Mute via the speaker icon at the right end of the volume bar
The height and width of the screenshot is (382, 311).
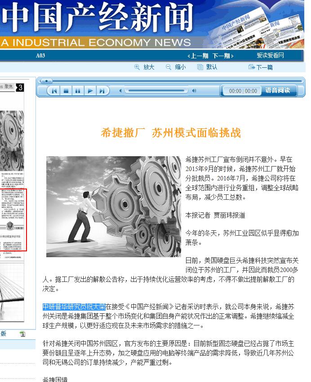[194, 91]
